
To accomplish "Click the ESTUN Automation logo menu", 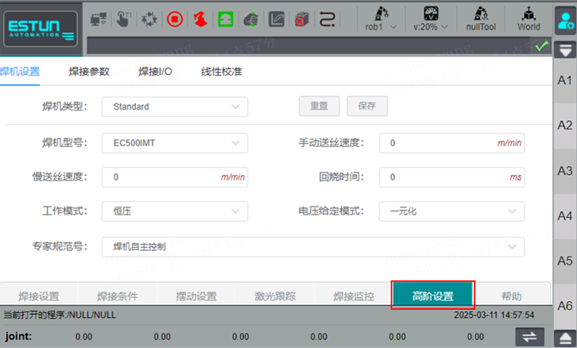I will pos(41,29).
